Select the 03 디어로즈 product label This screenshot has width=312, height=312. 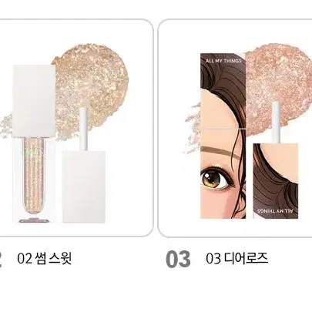tap(237, 259)
